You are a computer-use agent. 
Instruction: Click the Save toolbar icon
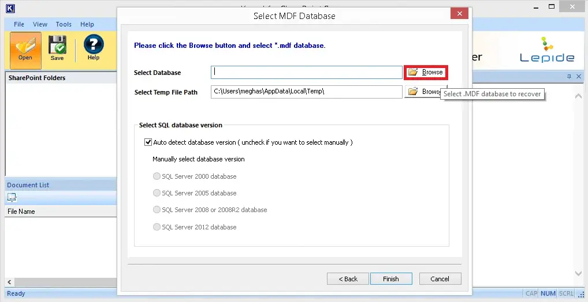coord(57,48)
